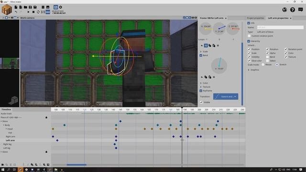Switch to Project properties tab
Image resolution: width=306 pixels, height=172 pixels.
point(255,18)
